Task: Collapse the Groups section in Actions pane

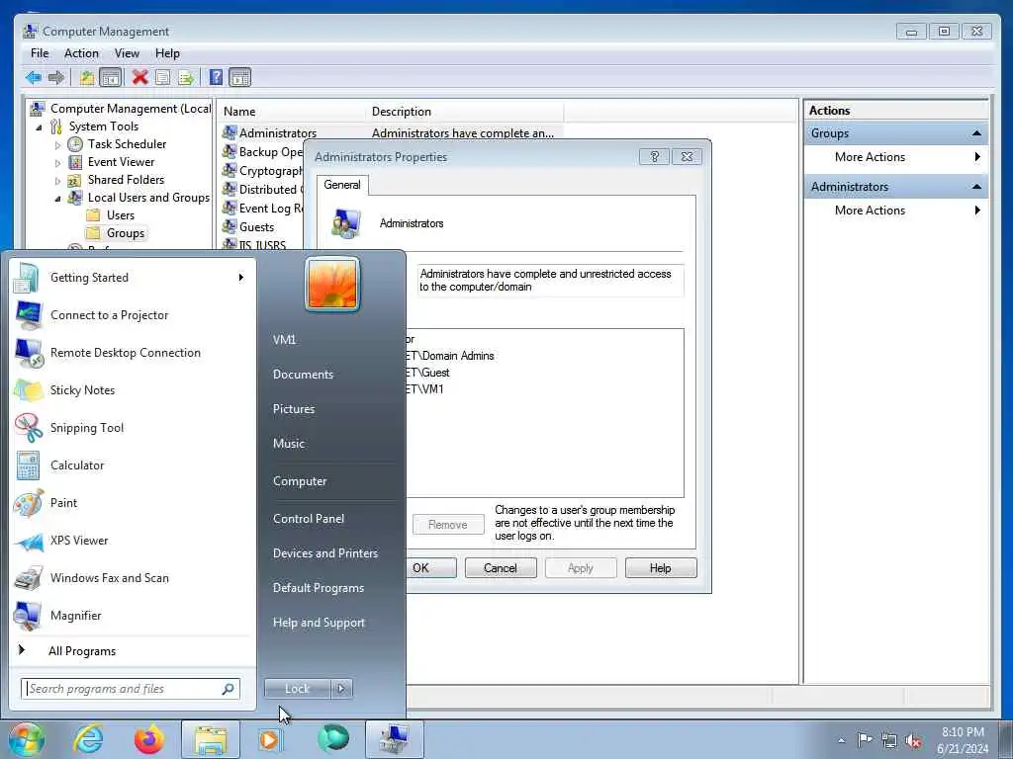Action: pos(976,133)
